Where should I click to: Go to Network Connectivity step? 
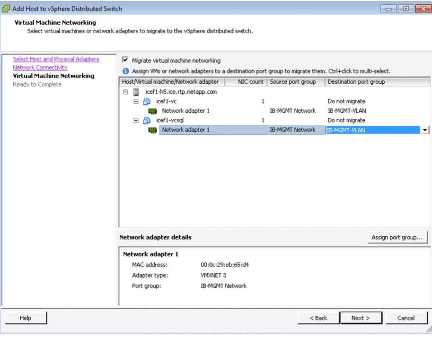coord(40,68)
